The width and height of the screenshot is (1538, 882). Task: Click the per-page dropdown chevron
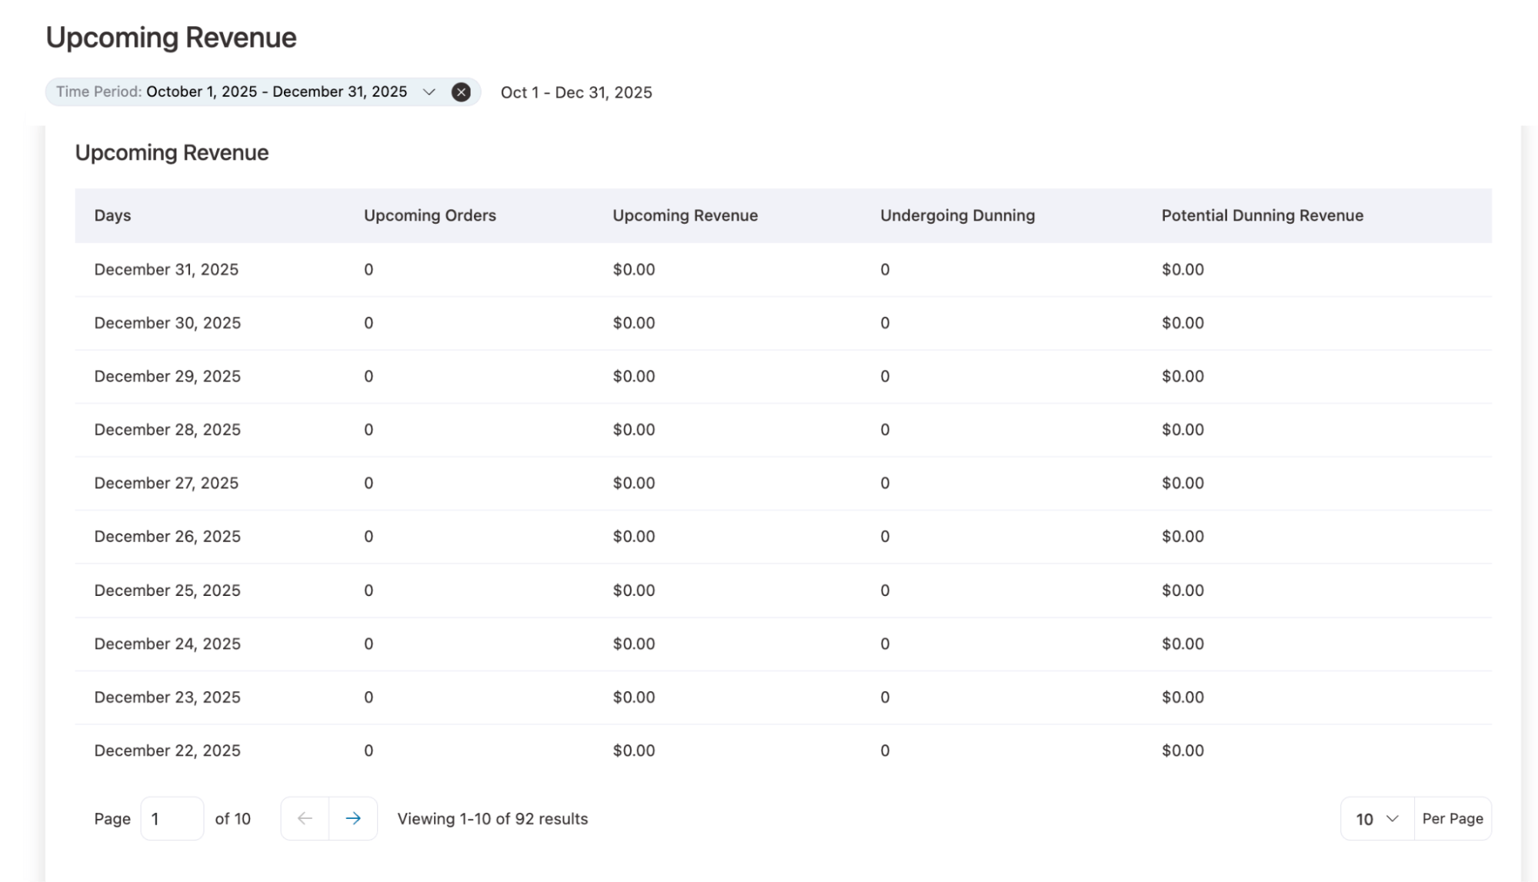coord(1391,818)
